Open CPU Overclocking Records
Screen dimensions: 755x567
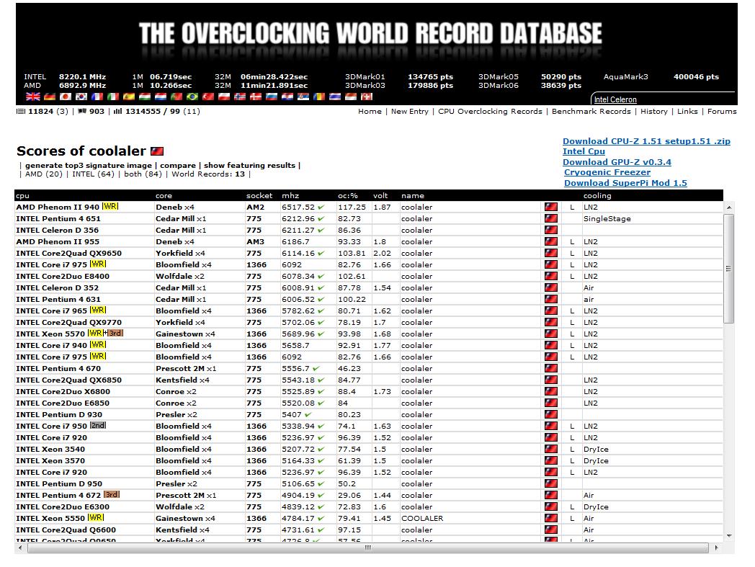tap(490, 111)
